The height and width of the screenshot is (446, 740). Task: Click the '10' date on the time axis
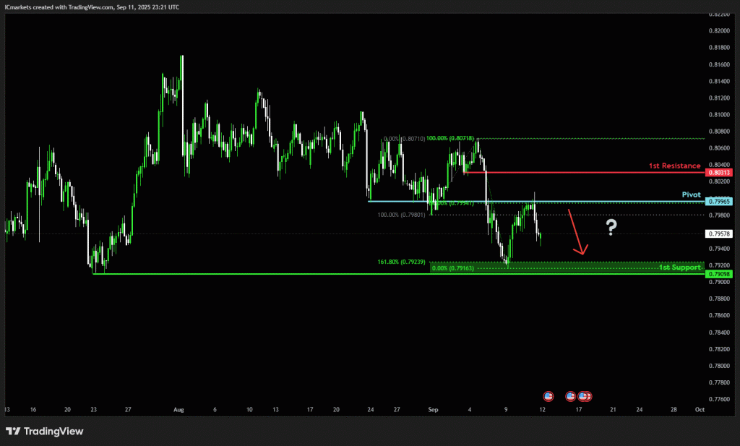tap(249, 410)
